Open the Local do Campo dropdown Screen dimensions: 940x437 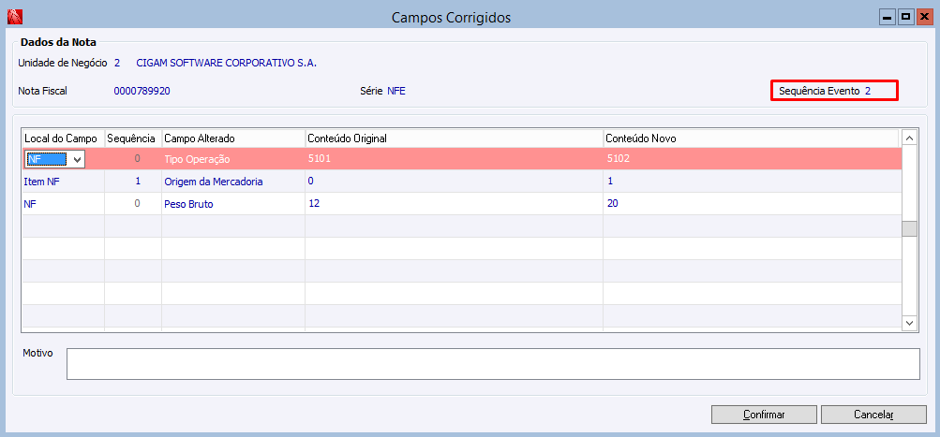77,159
